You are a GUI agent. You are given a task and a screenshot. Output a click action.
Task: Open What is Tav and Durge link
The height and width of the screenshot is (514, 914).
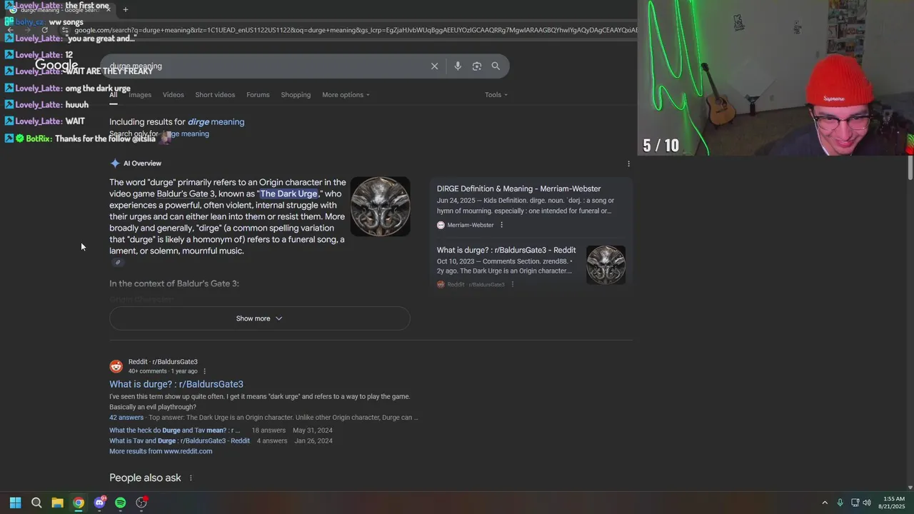coord(179,441)
